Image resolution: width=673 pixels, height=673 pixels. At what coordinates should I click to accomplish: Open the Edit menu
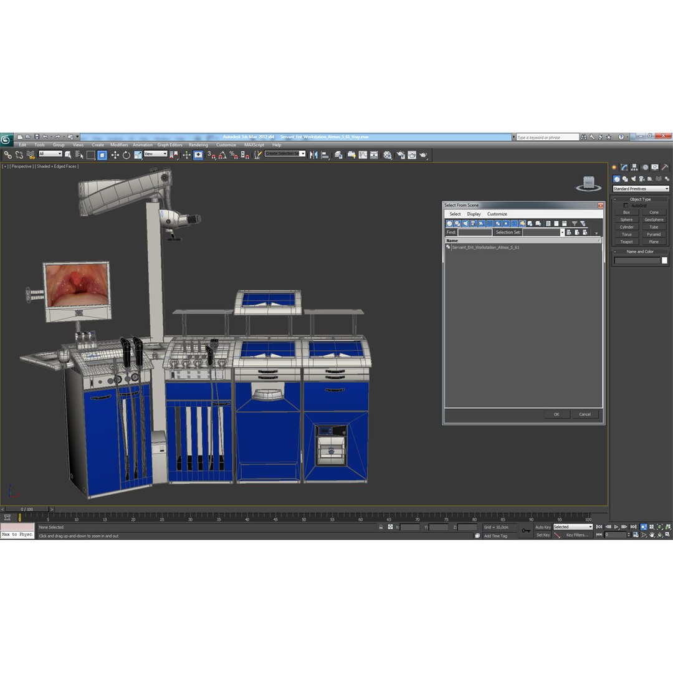(x=22, y=145)
